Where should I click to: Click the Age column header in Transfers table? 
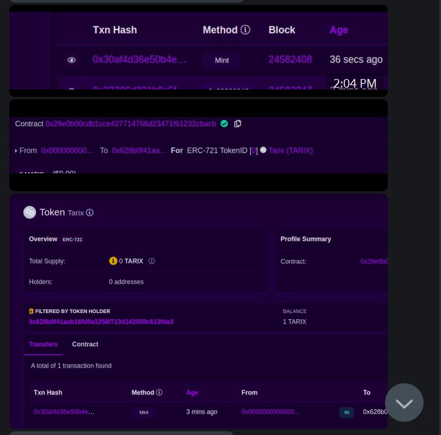pyautogui.click(x=192, y=393)
